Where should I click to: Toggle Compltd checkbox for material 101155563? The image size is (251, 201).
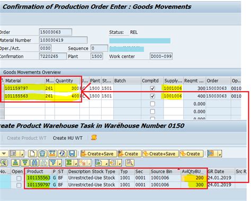[x=153, y=96]
